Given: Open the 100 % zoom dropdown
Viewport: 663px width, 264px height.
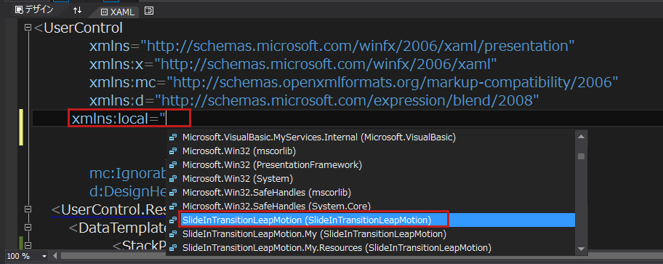Looking at the screenshot, I should (44, 257).
